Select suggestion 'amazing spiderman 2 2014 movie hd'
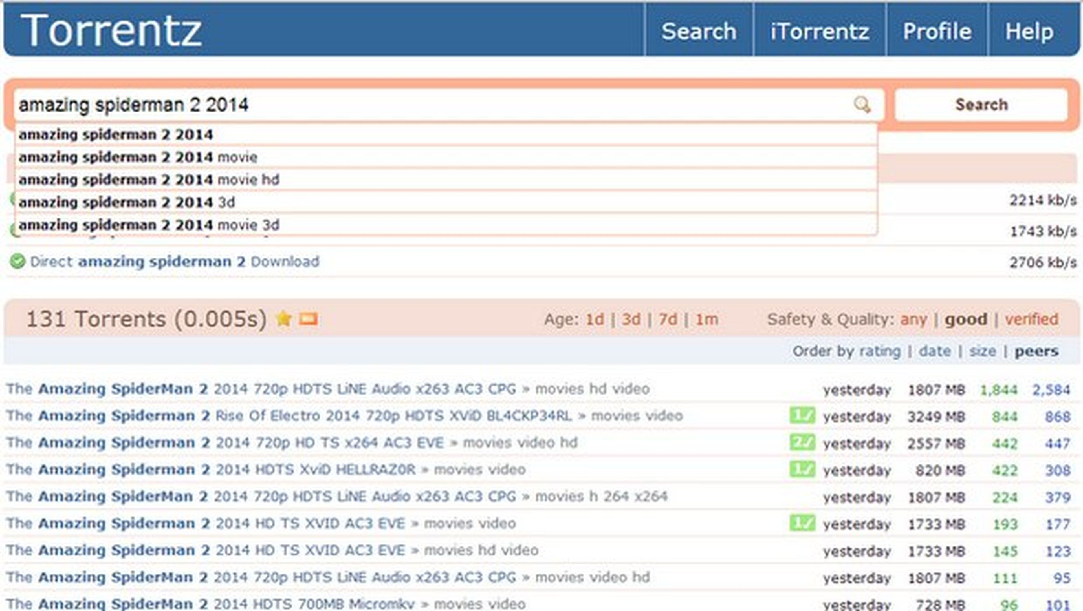 (446, 180)
